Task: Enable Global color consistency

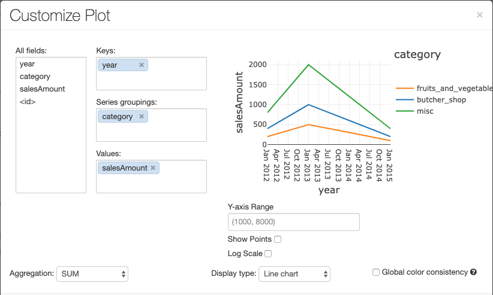Action: pyautogui.click(x=376, y=272)
